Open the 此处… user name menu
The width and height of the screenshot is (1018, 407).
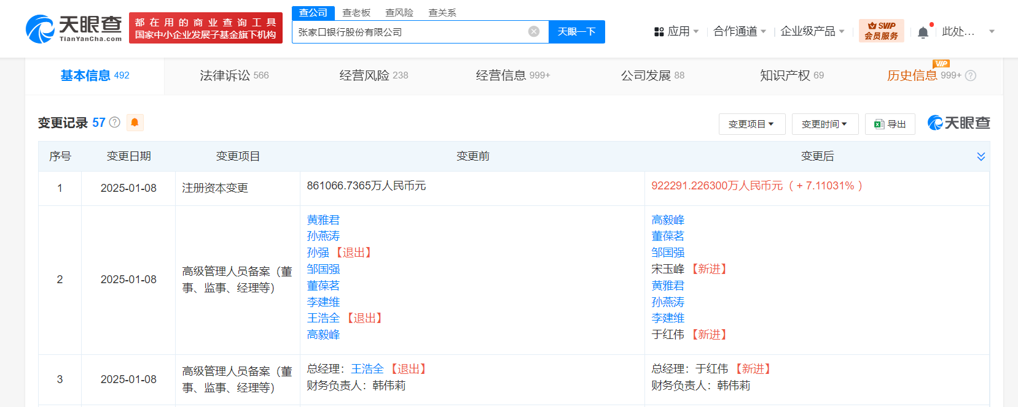click(958, 31)
